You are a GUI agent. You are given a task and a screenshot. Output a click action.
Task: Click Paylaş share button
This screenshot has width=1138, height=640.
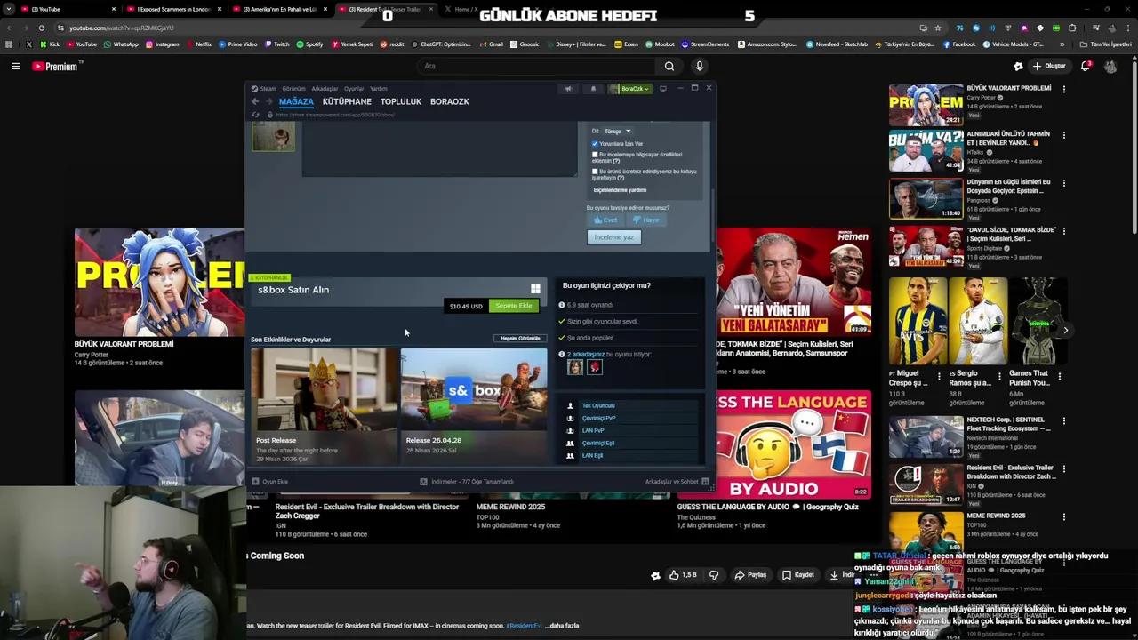pyautogui.click(x=750, y=575)
